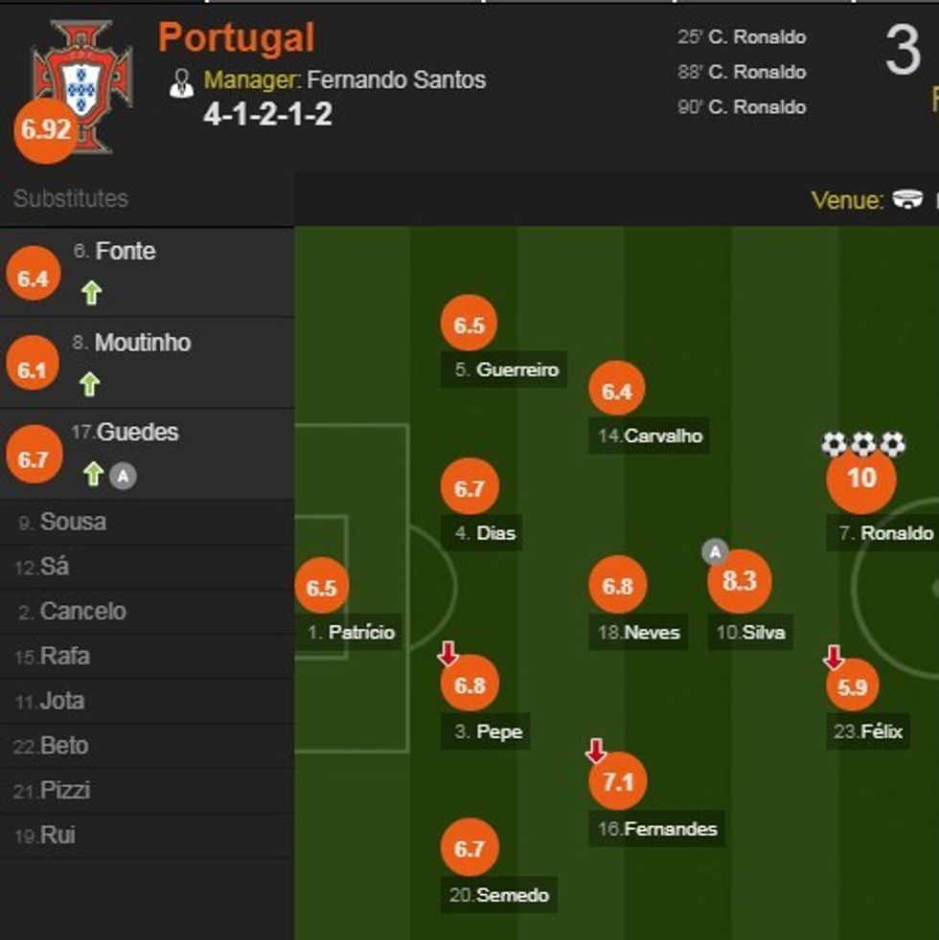Click the assist badge beside Guedes
The height and width of the screenshot is (940, 939).
tap(122, 475)
